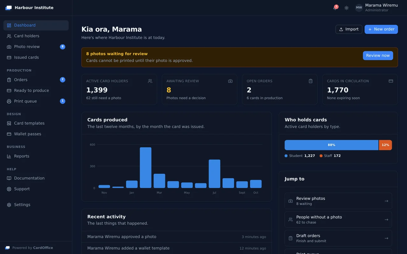
Task: Click the Documentation book icon
Action: tap(9, 178)
